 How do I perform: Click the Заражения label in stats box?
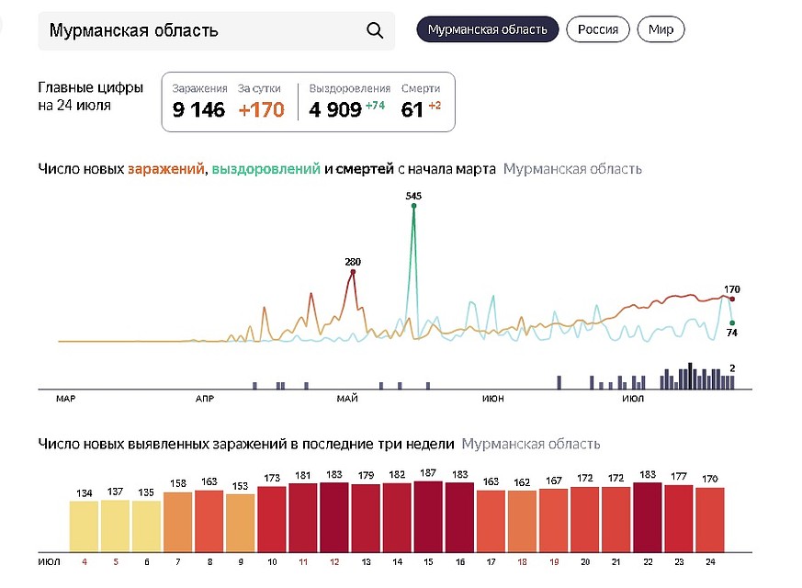[199, 88]
